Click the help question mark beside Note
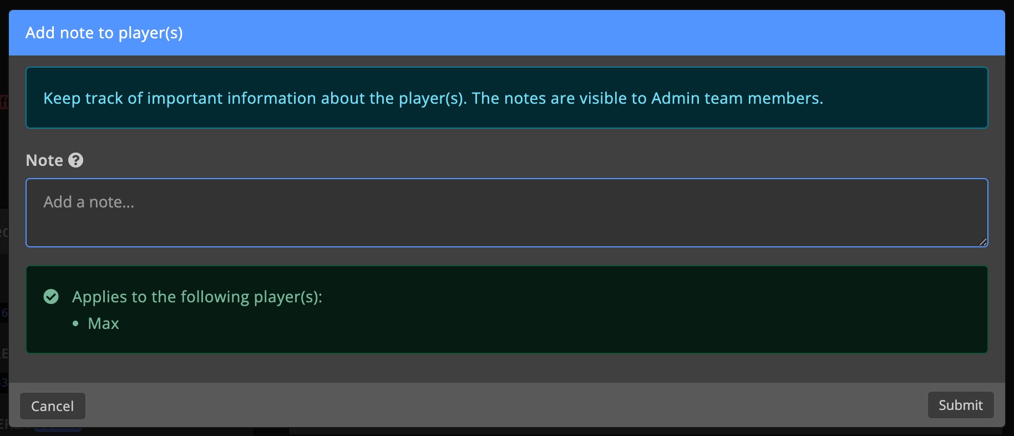 pos(75,160)
